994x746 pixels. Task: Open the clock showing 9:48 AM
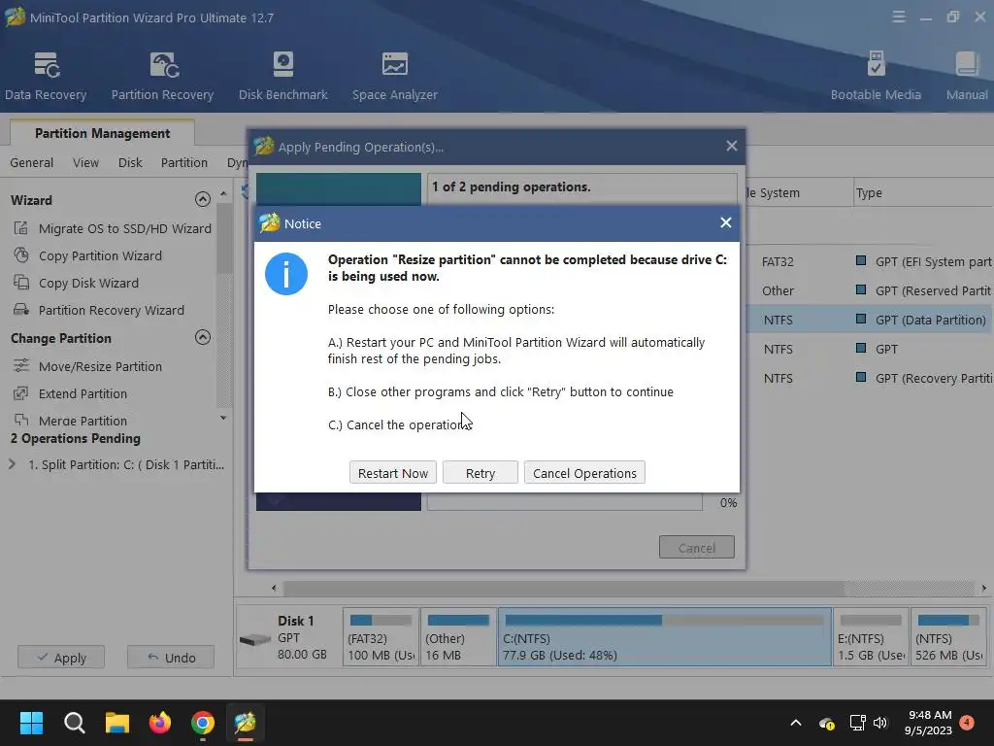pyautogui.click(x=929, y=723)
